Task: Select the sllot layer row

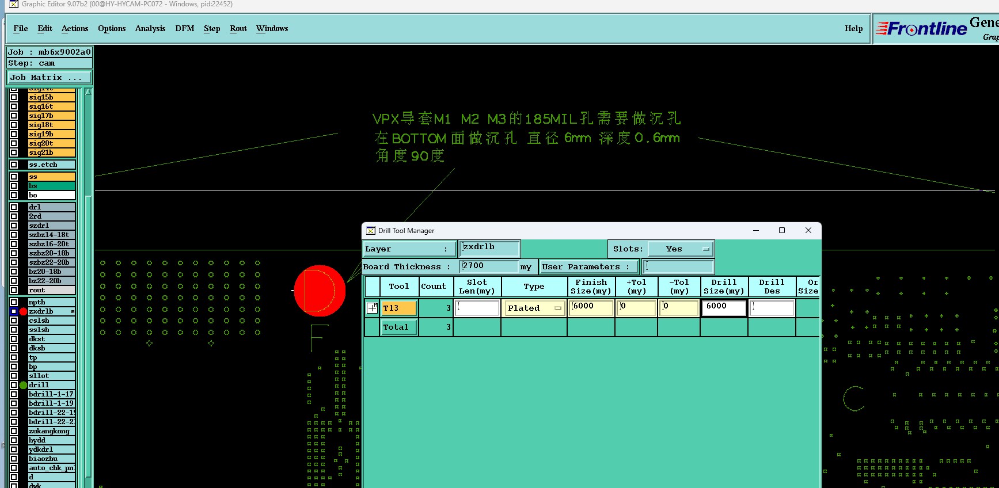Action: [52, 376]
